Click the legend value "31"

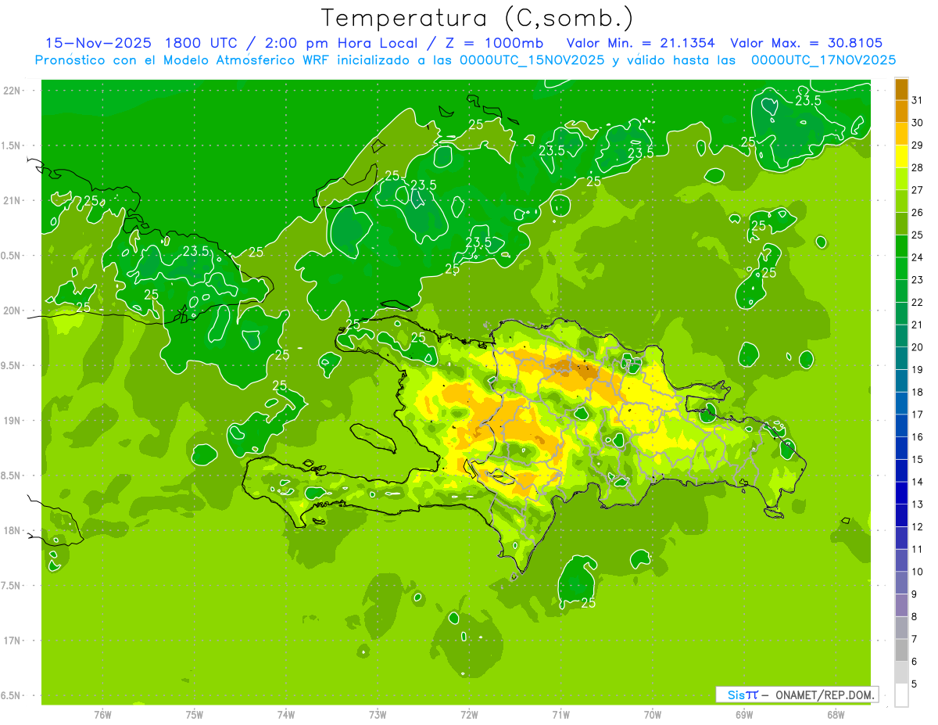[917, 99]
